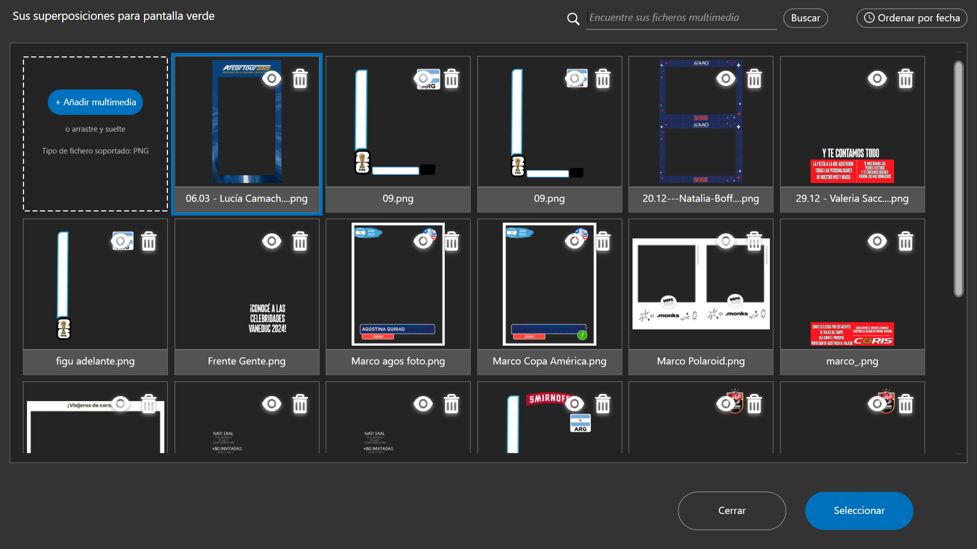The height and width of the screenshot is (549, 977).
Task: Preview the Marco agos foto.png overlay
Action: pos(423,241)
